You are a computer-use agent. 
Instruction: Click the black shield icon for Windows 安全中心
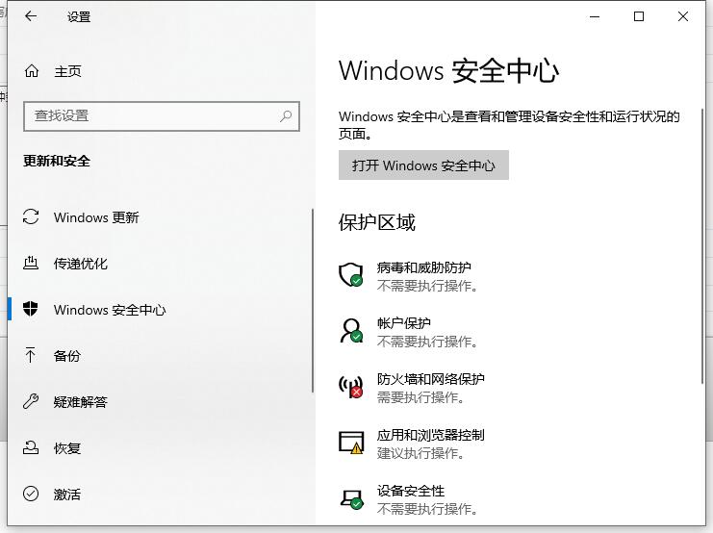pos(31,309)
